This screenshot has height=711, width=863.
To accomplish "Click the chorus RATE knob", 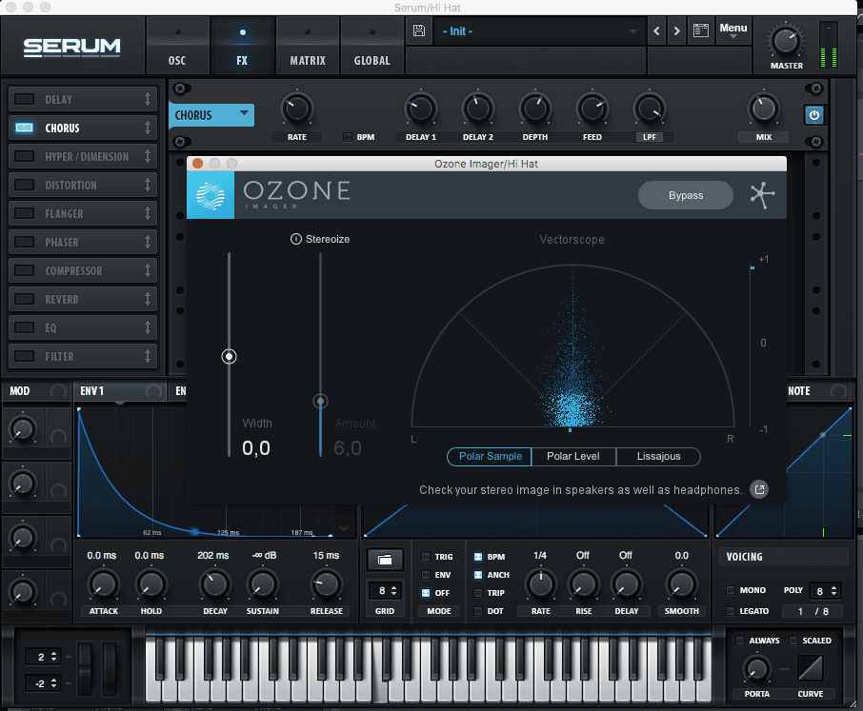I will coord(297,109).
